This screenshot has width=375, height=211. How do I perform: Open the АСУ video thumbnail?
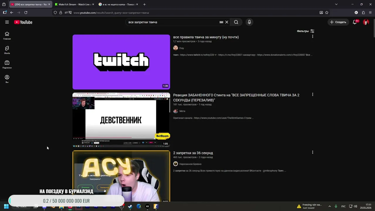121,176
